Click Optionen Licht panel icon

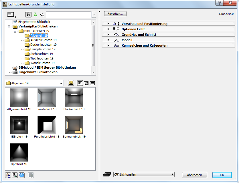(116, 29)
